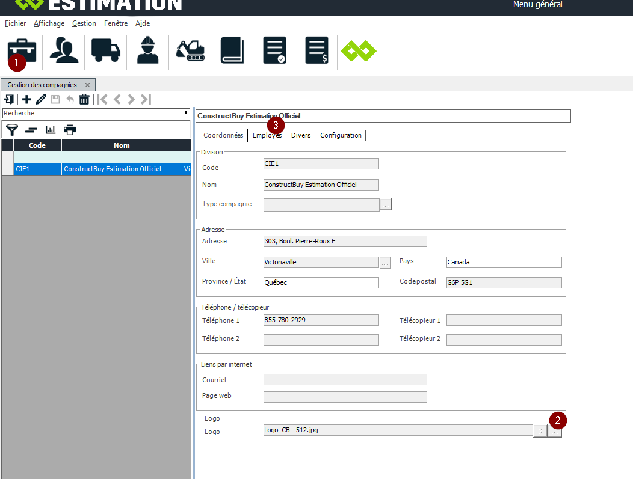Open Type compagnie browse button
This screenshot has width=633, height=479.
pyautogui.click(x=386, y=205)
